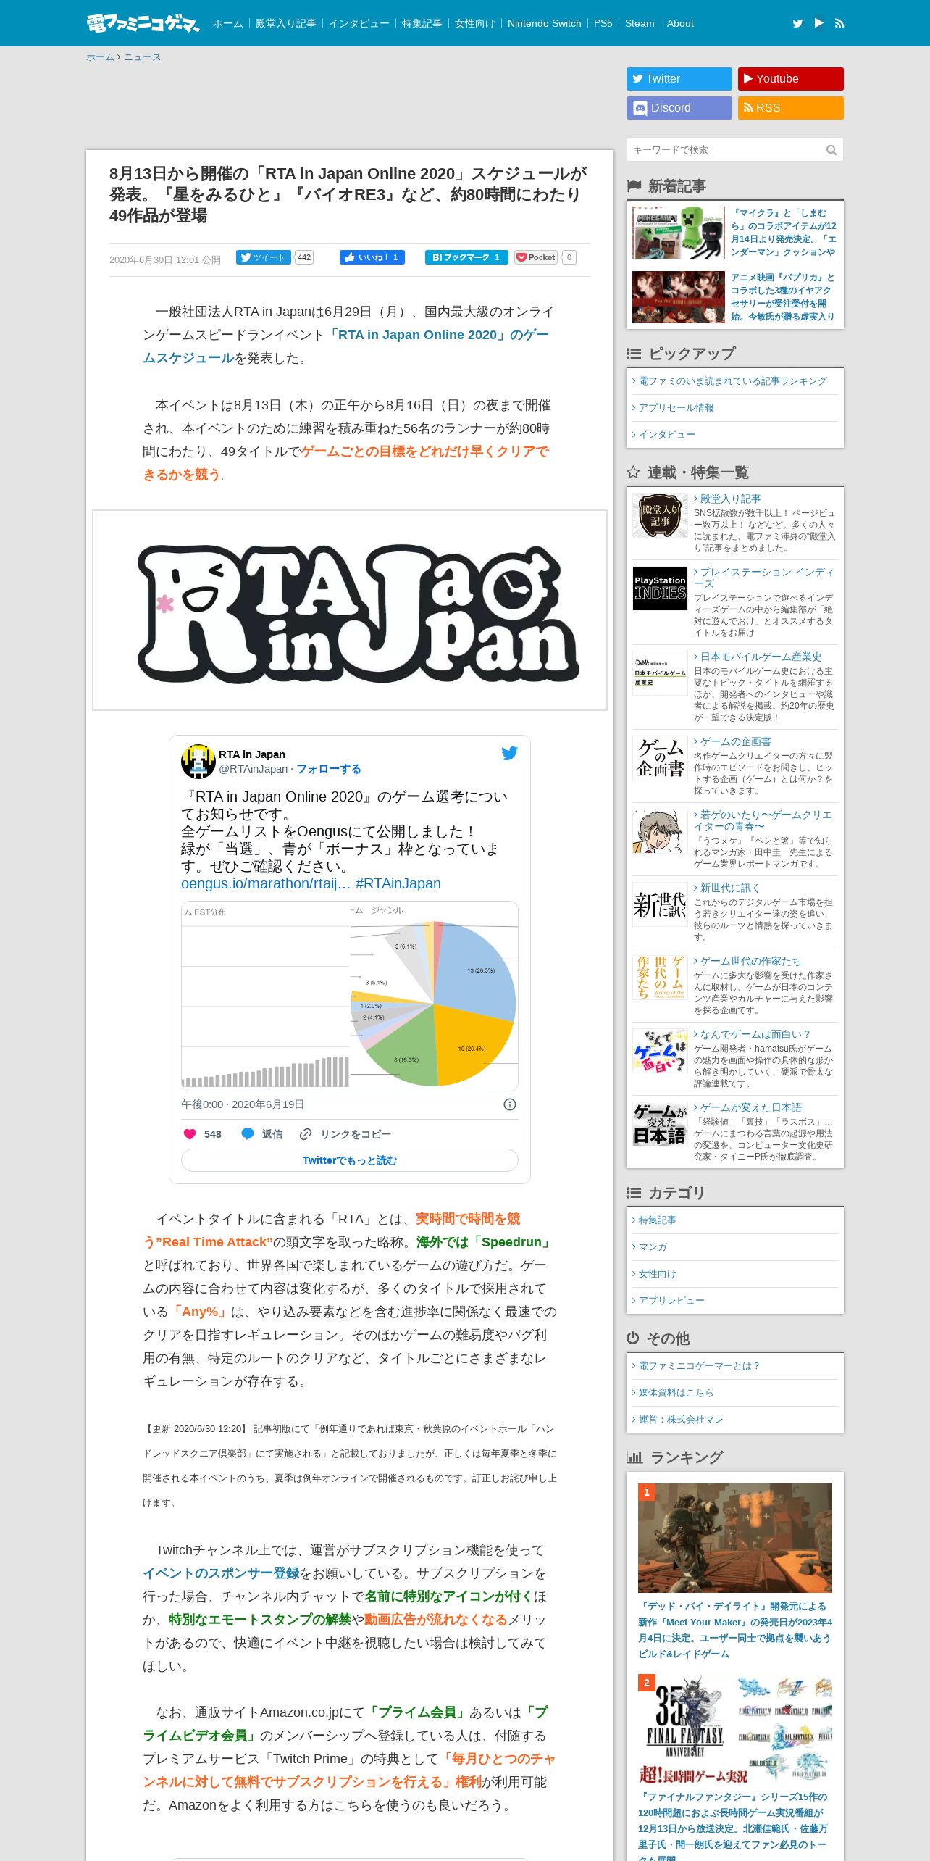Click Twitterでもっと読む button
The height and width of the screenshot is (1861, 930).
(x=350, y=1160)
